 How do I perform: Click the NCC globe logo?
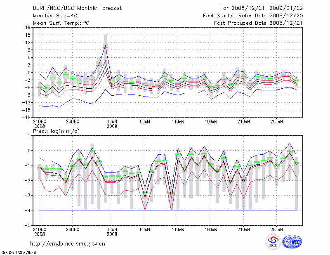292,242
